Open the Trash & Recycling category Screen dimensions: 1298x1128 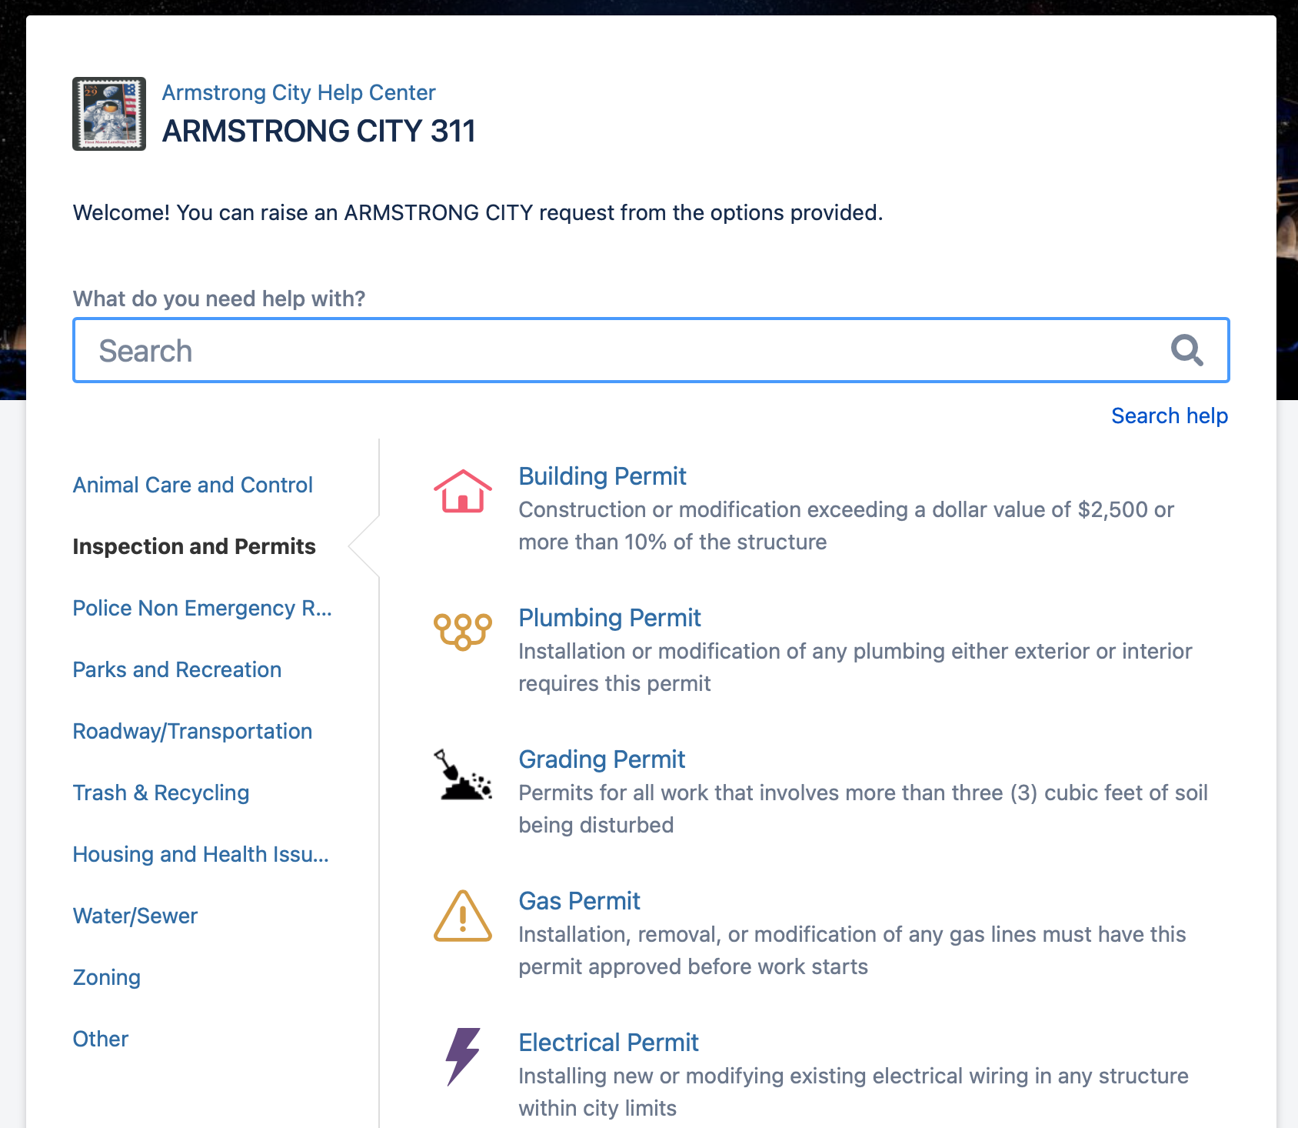click(x=161, y=793)
